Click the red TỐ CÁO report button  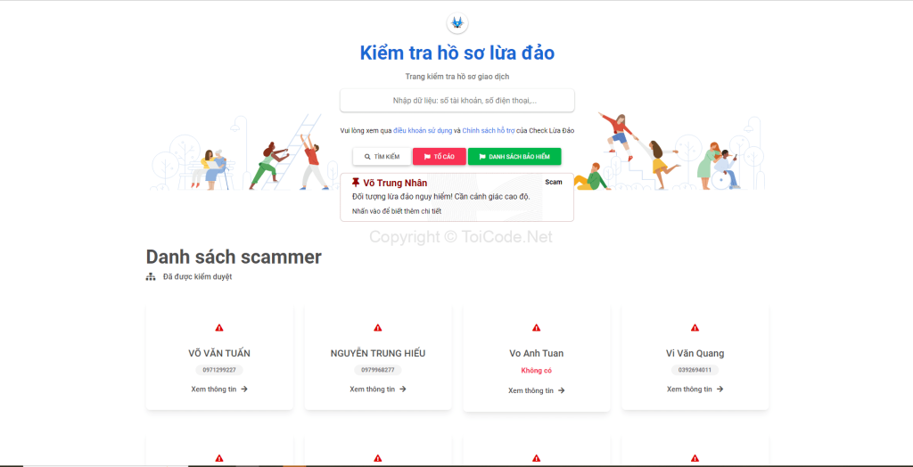(439, 157)
